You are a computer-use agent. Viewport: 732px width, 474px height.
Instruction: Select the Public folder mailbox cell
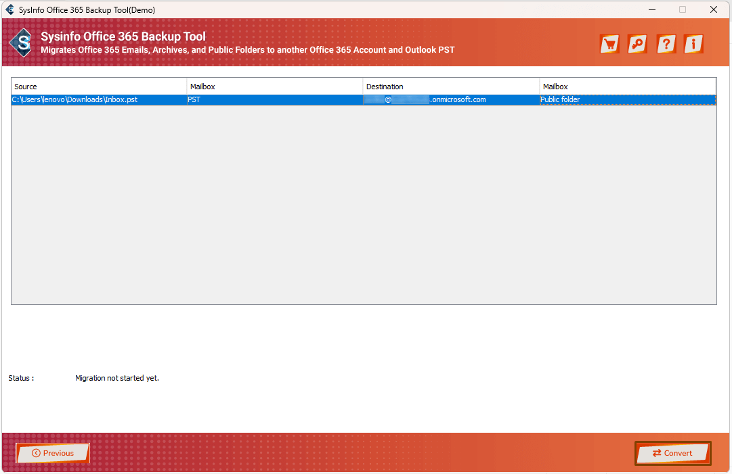[x=628, y=100]
